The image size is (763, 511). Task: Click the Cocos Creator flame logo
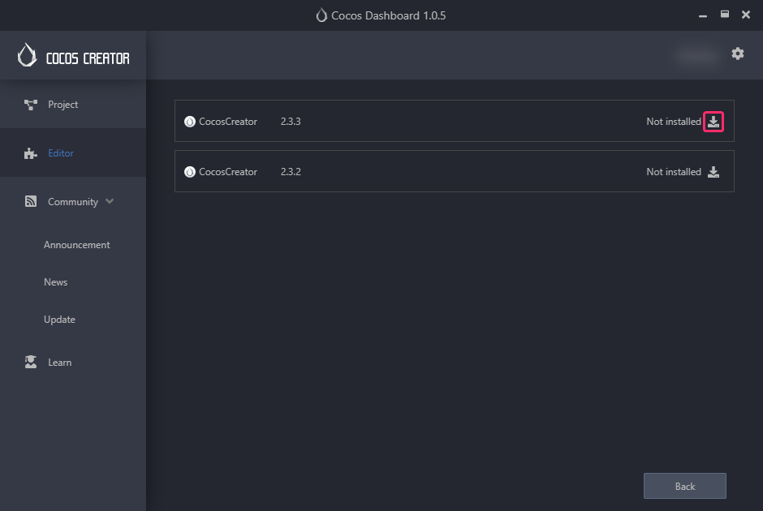click(x=28, y=55)
